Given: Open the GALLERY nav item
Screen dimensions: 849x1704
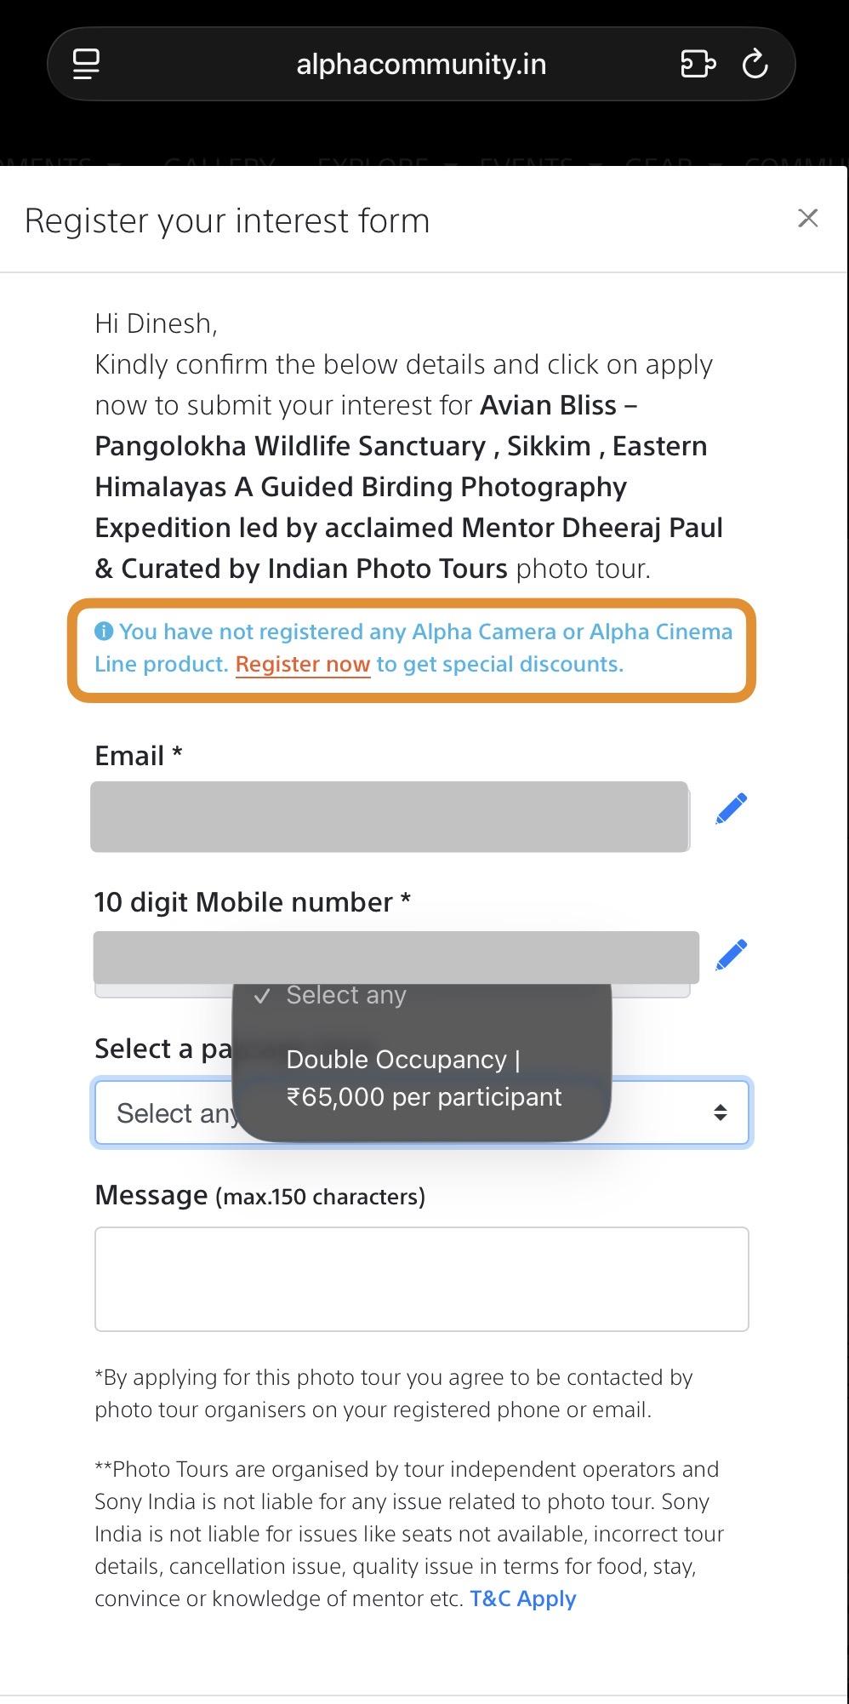Looking at the screenshot, I should click(219, 162).
